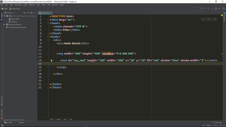Click closing div fold marker on line 18
The image size is (226, 127).
coord(49,74)
